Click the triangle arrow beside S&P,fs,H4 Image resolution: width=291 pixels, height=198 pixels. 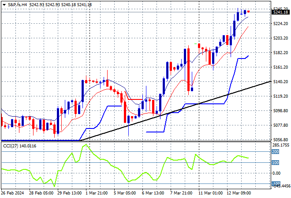[x=4, y=4]
